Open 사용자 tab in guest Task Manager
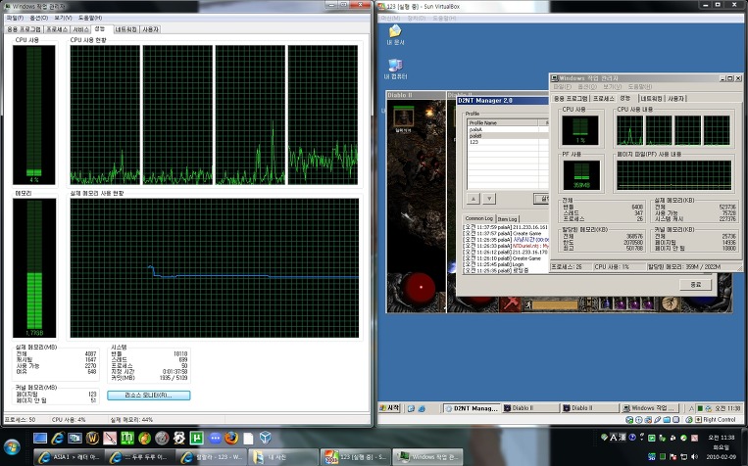 (675, 99)
